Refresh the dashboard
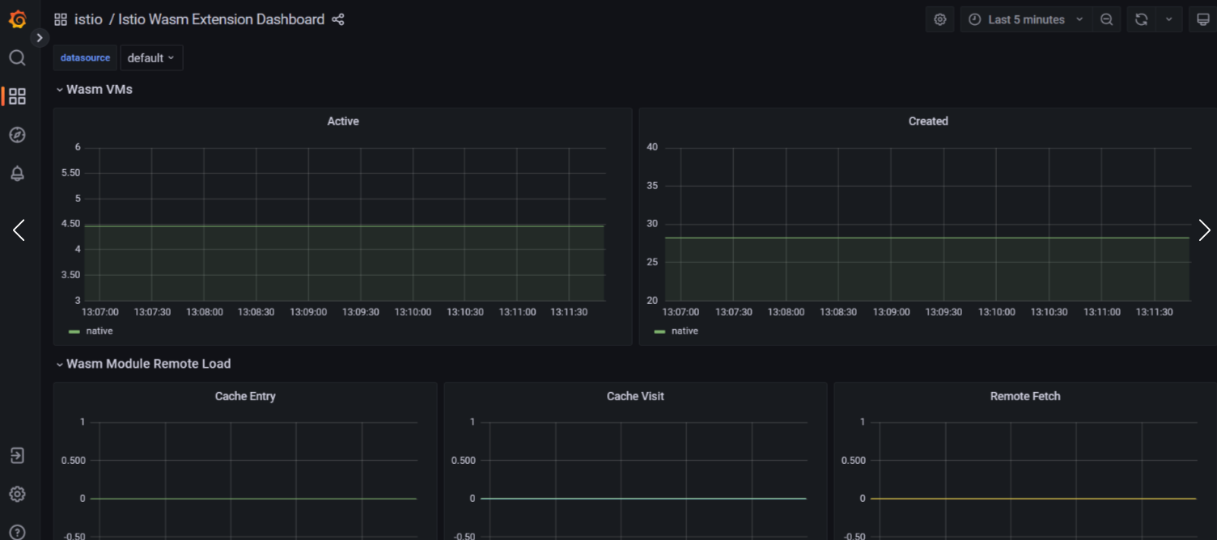This screenshot has width=1217, height=540. click(x=1141, y=19)
